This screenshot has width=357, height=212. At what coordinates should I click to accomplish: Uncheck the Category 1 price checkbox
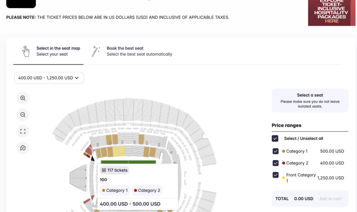[x=276, y=151]
